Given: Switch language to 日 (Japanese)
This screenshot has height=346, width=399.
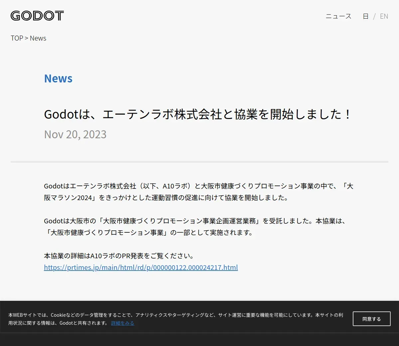Looking at the screenshot, I should (x=365, y=16).
